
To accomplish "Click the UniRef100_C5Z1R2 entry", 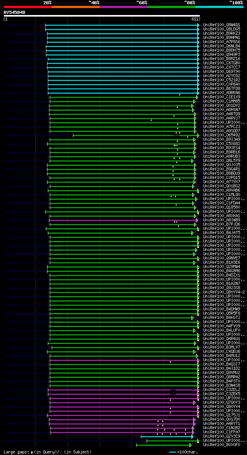I will (x=222, y=80).
